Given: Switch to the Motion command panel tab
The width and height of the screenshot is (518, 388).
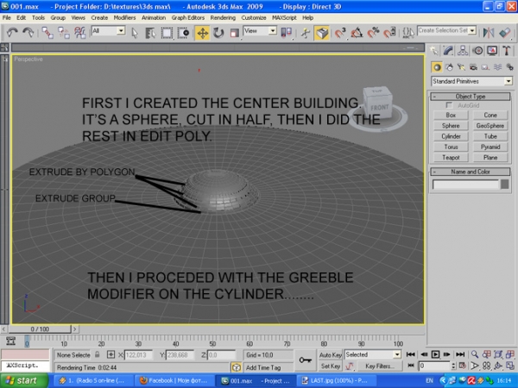Looking at the screenshot, I should (x=477, y=51).
